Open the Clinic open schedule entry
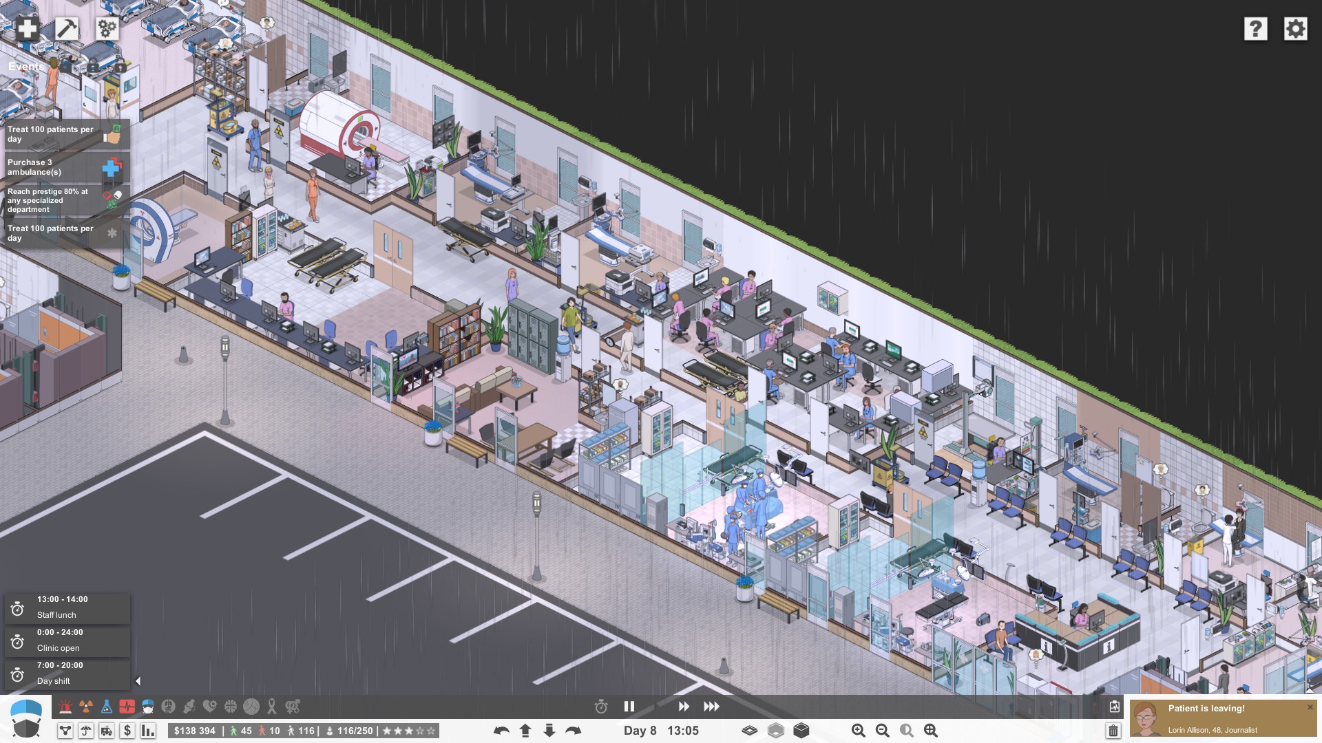Viewport: 1322px width, 743px height. point(67,641)
